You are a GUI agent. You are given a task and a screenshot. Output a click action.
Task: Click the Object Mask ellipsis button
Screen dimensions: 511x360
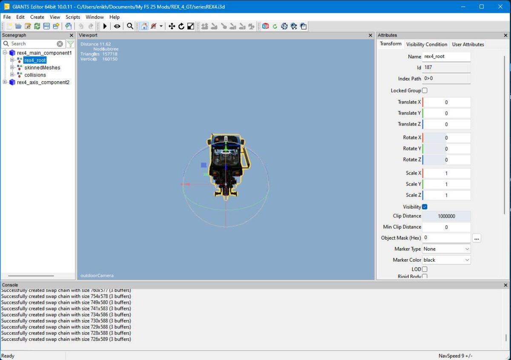pyautogui.click(x=477, y=238)
